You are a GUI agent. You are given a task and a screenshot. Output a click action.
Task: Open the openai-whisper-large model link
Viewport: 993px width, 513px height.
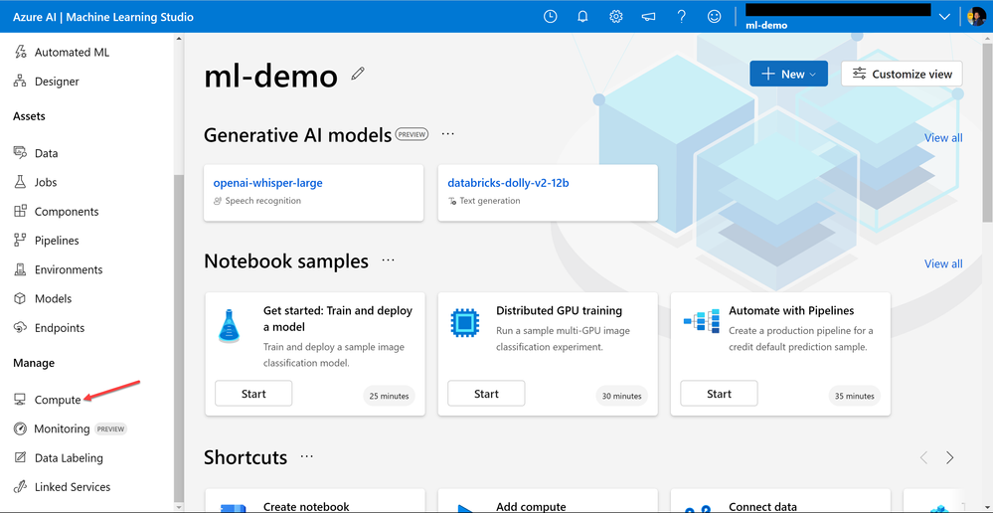[268, 182]
